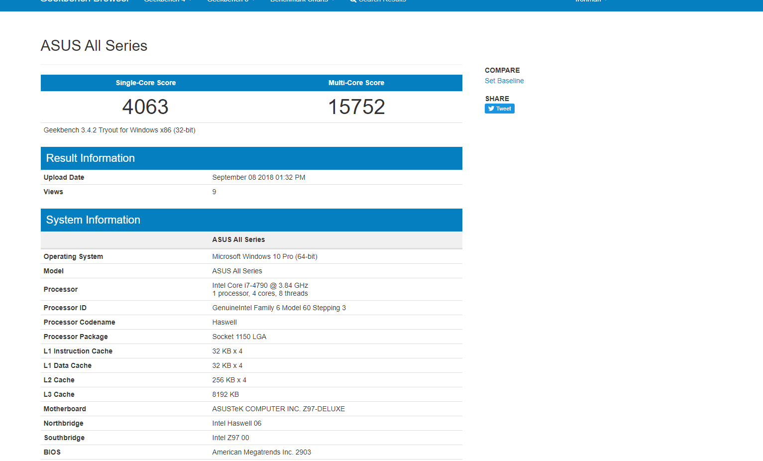Click the L1 Instruction Cache label

(78, 351)
